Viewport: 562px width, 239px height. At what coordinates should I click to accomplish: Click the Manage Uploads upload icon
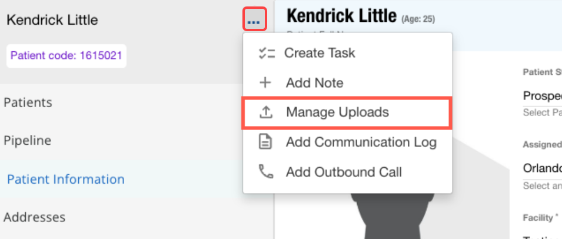coord(265,112)
